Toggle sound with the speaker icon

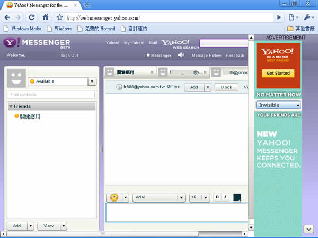pyautogui.click(x=181, y=55)
